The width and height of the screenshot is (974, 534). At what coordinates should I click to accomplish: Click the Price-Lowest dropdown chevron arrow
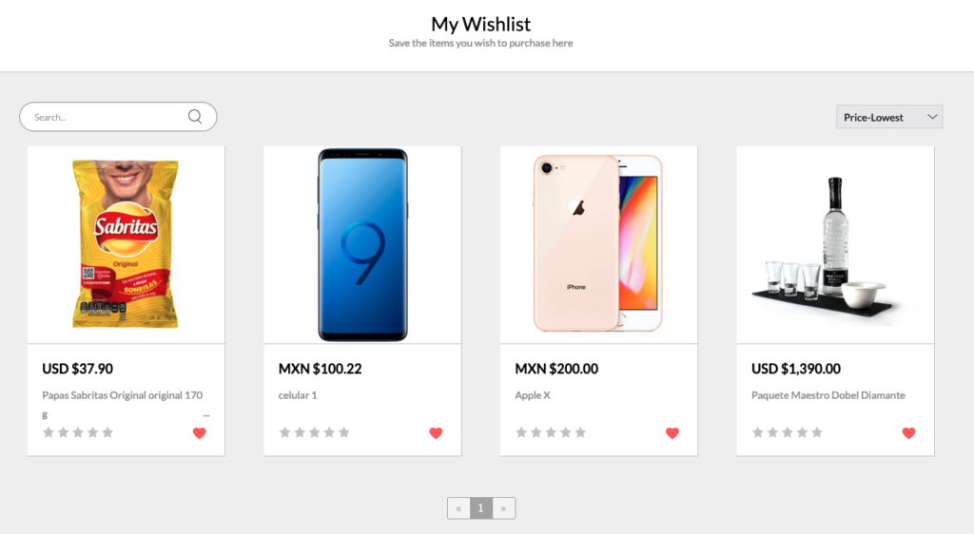[932, 117]
